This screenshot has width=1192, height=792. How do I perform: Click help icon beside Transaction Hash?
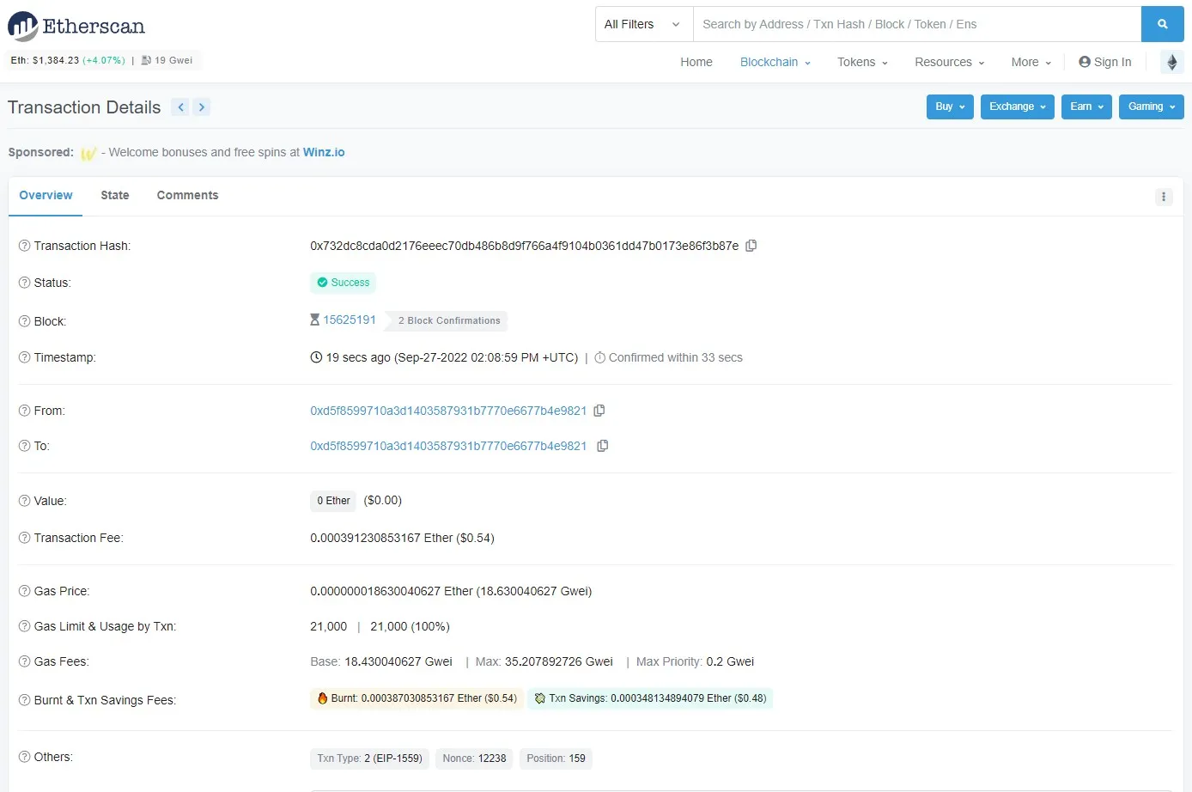pos(24,246)
